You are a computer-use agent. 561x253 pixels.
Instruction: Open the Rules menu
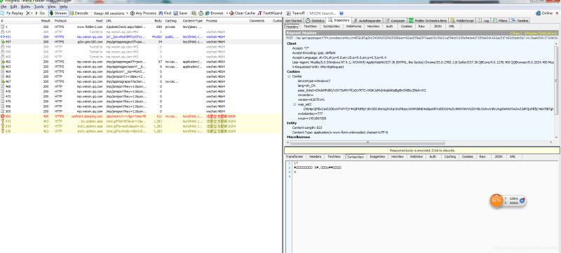coord(25,7)
